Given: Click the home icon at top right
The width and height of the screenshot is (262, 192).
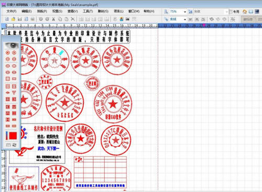Looking at the screenshot, I should tap(245, 12).
